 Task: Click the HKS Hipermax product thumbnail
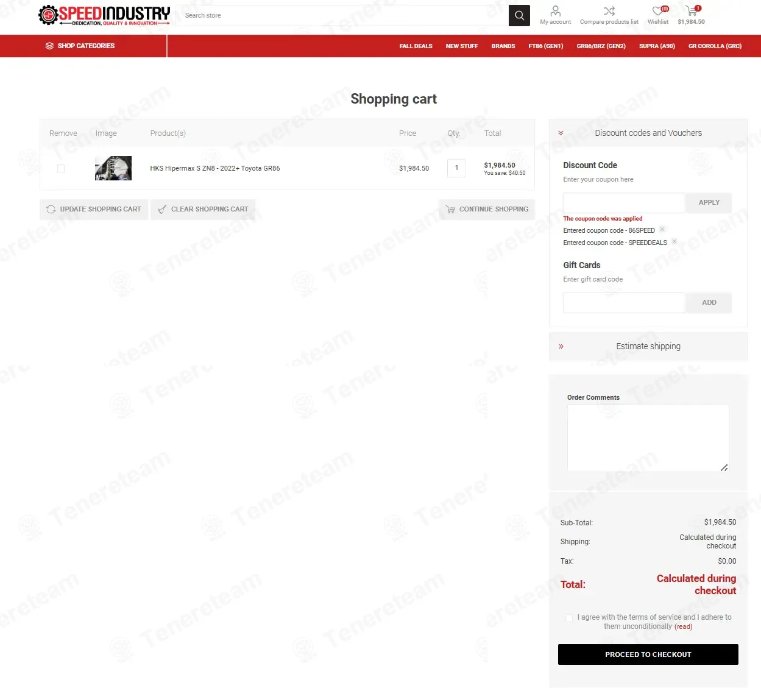pos(113,168)
